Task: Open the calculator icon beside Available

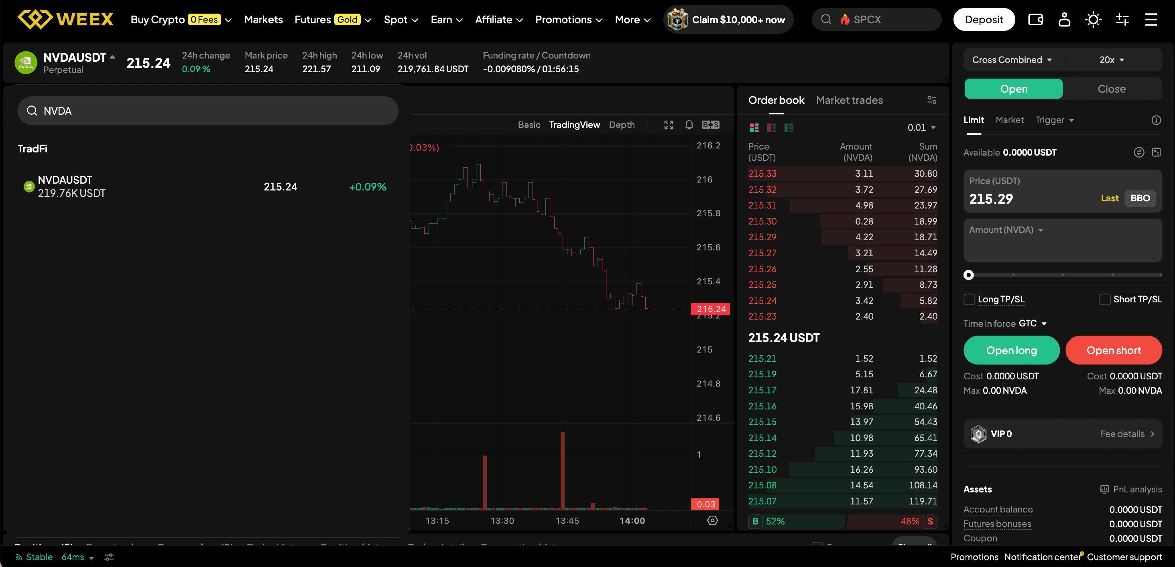Action: coord(1156,152)
